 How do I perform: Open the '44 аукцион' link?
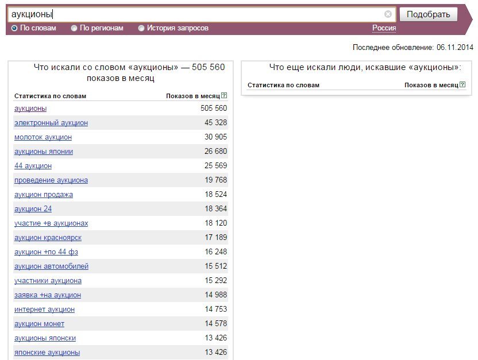tap(33, 166)
